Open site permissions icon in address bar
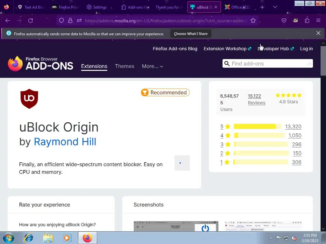The height and width of the screenshot is (244, 326). tap(79, 20)
